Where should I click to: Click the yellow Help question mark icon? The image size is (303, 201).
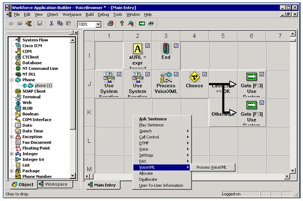pyautogui.click(x=122, y=24)
